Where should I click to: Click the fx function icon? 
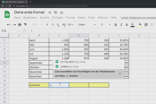pos(24,31)
